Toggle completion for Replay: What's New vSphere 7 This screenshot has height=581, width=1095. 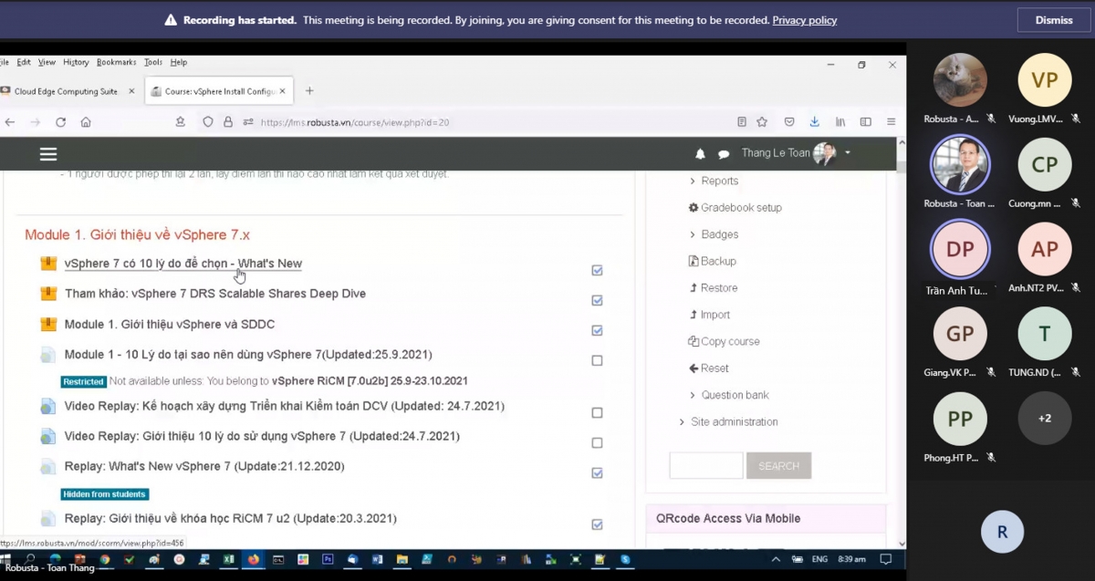597,472
